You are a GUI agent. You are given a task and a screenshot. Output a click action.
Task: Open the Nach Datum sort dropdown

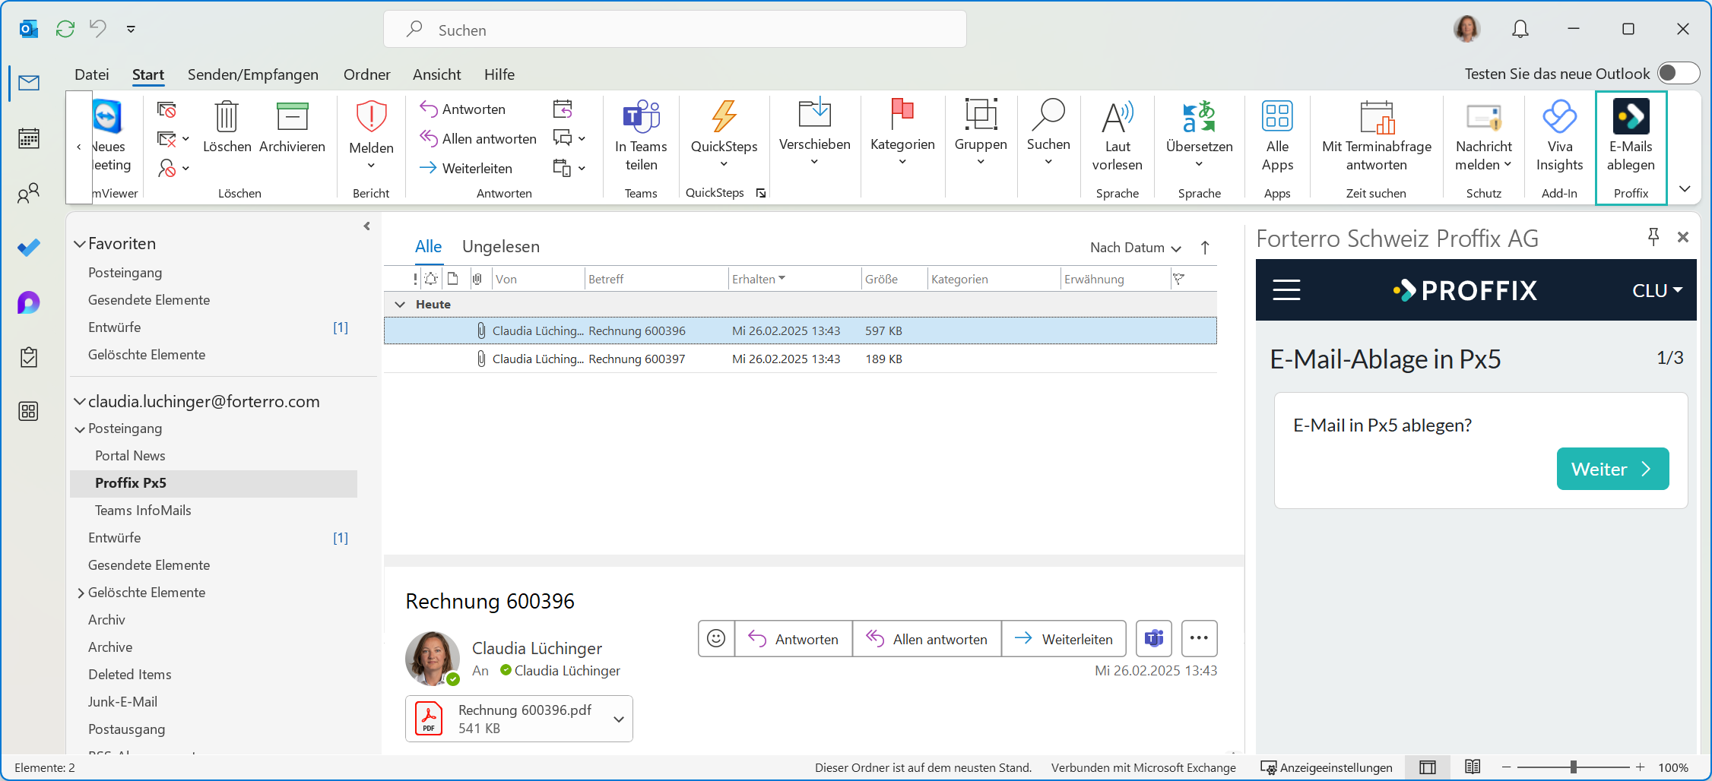(1135, 248)
